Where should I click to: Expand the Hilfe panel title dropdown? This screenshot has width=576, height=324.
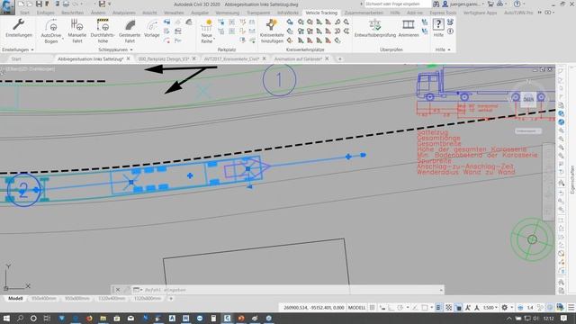(449, 49)
